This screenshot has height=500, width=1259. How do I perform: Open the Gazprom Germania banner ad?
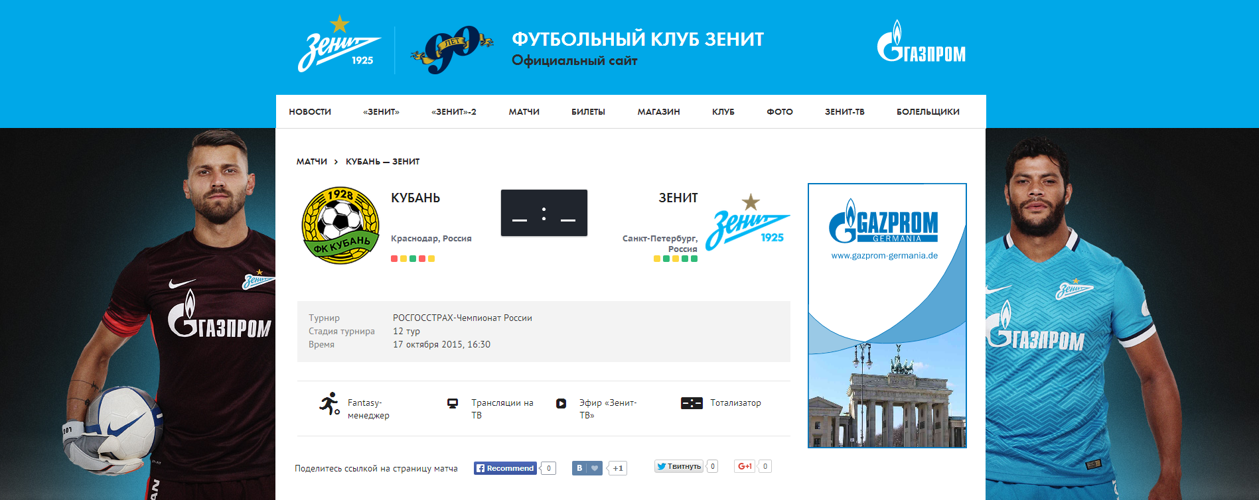[887, 316]
